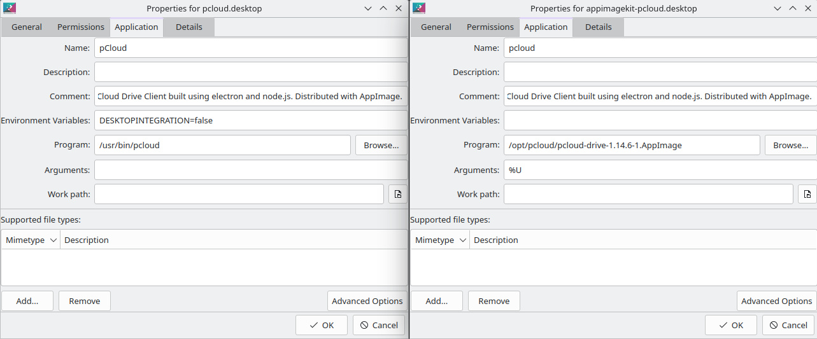The width and height of the screenshot is (817, 339).
Task: Click the Environment Variables field with DESKTOPINTEGRATION=false
Action: click(251, 120)
